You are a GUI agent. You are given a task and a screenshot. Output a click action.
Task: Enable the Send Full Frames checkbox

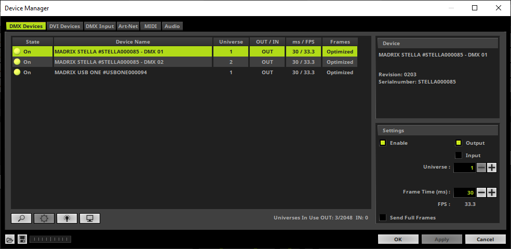click(x=383, y=217)
